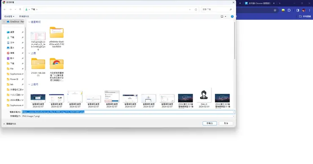Image resolution: width=313 pixels, height=164 pixels.
Task: Open the view options dropdown arrow
Action: coord(225,17)
